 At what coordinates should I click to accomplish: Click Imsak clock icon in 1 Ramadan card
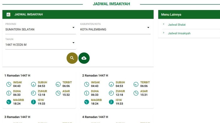pyautogui.click(x=9, y=84)
